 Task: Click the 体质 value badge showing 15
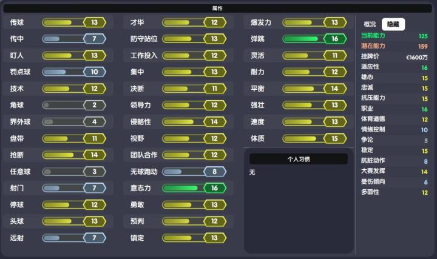(x=334, y=138)
